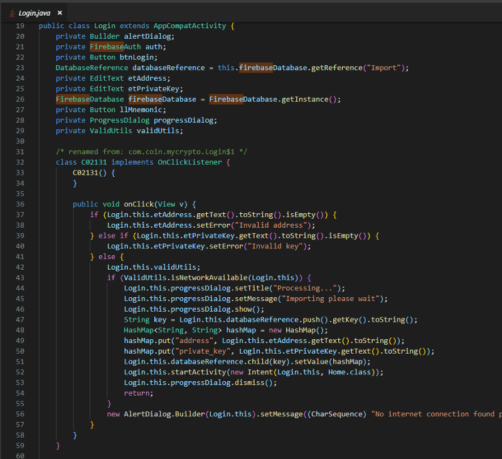Click the "renamed from: com.coin.mycrypto.Login$1" comment

click(151, 152)
